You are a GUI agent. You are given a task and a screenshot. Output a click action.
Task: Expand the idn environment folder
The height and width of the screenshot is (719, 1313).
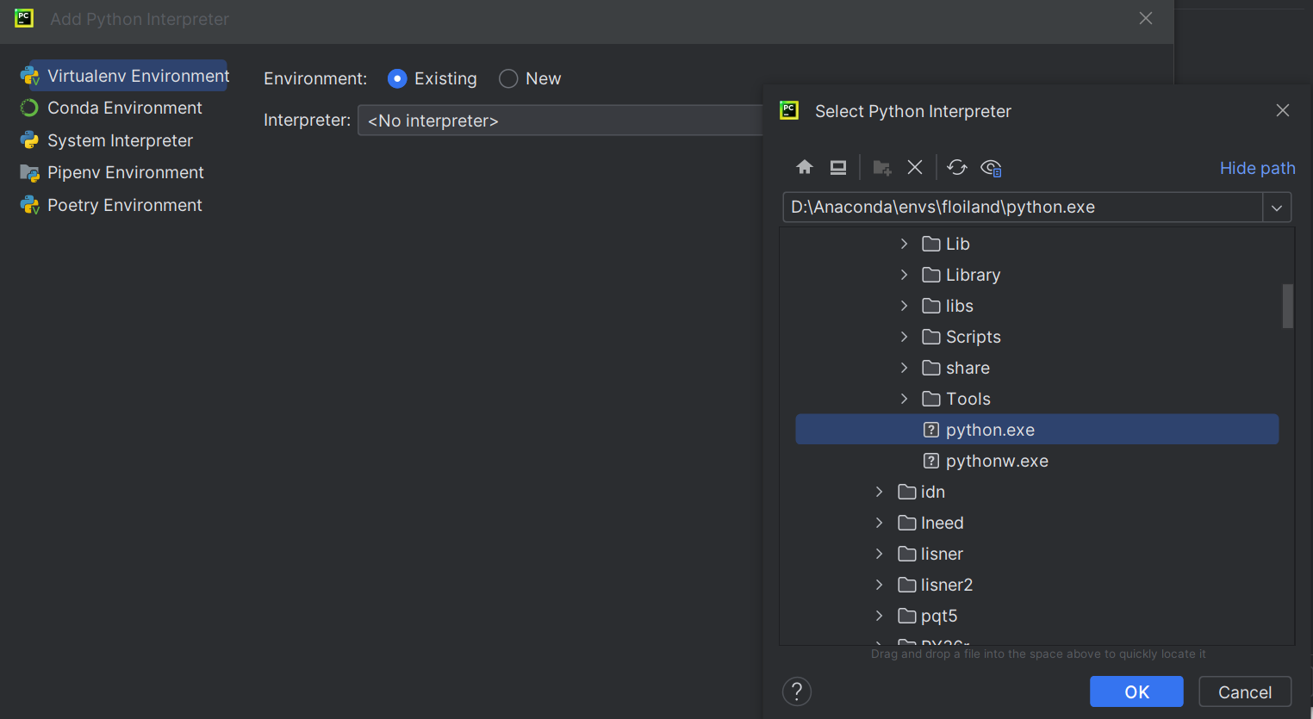pyautogui.click(x=879, y=492)
